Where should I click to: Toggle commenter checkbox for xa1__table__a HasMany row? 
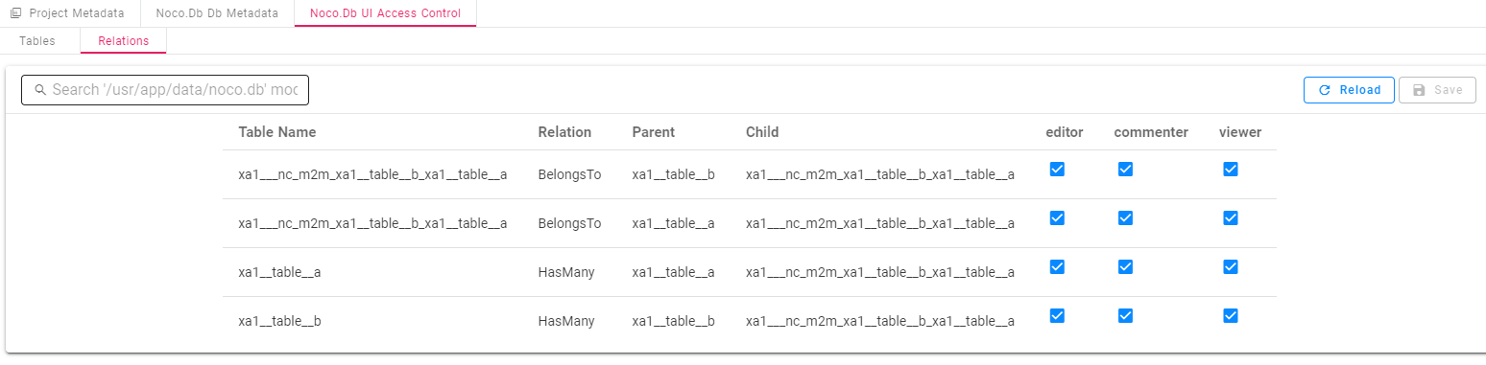[x=1126, y=267]
